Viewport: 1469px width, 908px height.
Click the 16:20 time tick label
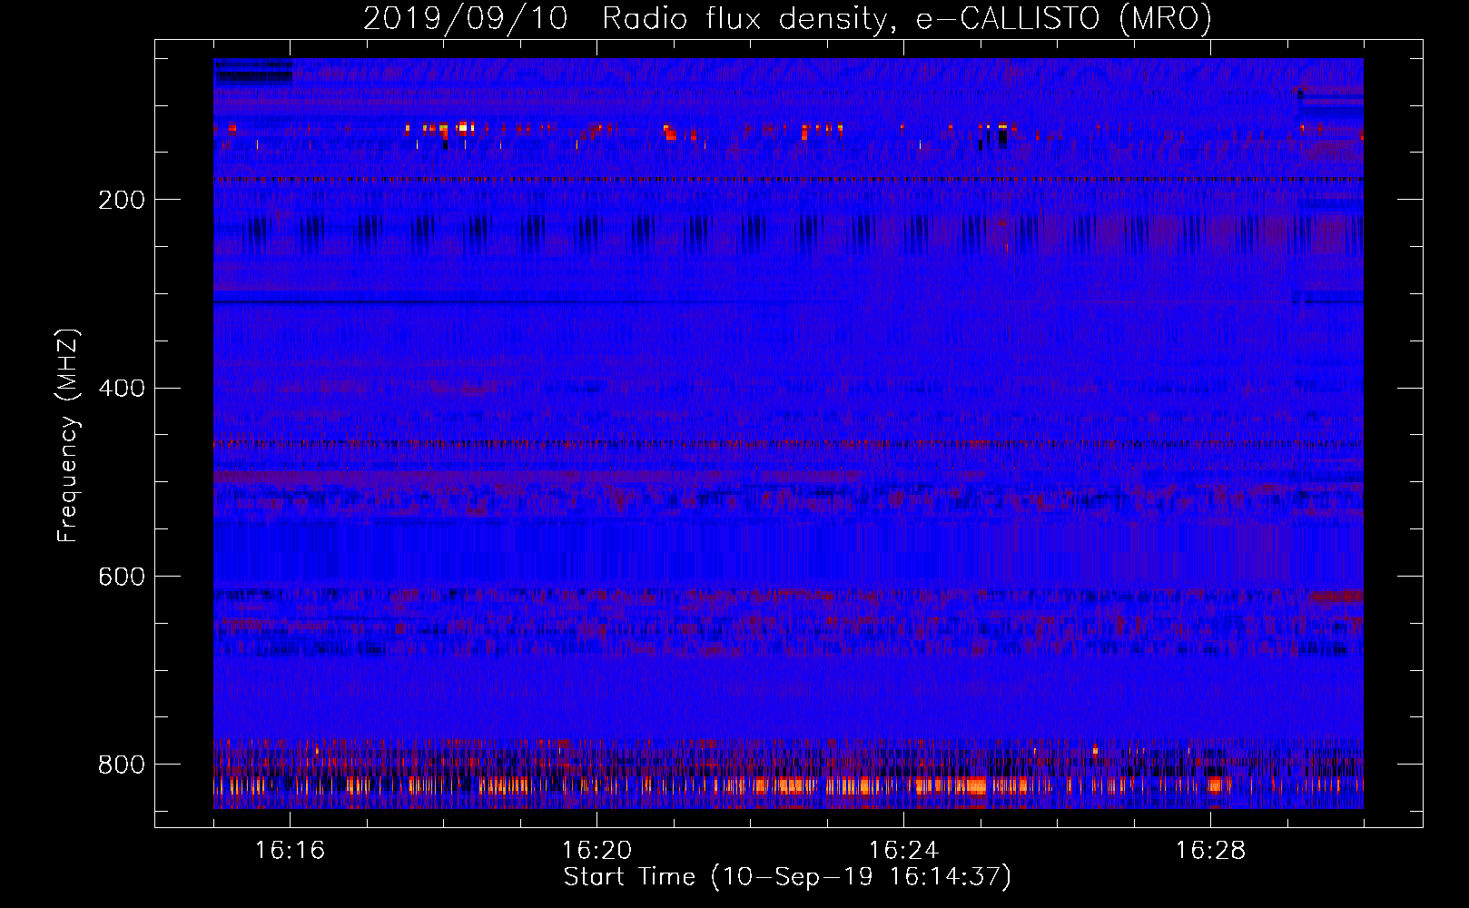click(x=596, y=851)
